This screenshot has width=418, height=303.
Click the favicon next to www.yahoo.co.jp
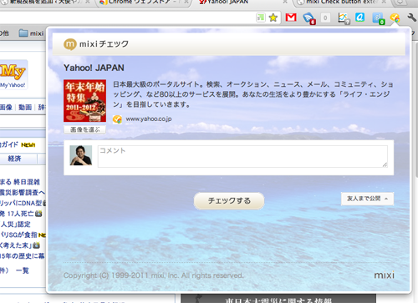(117, 119)
